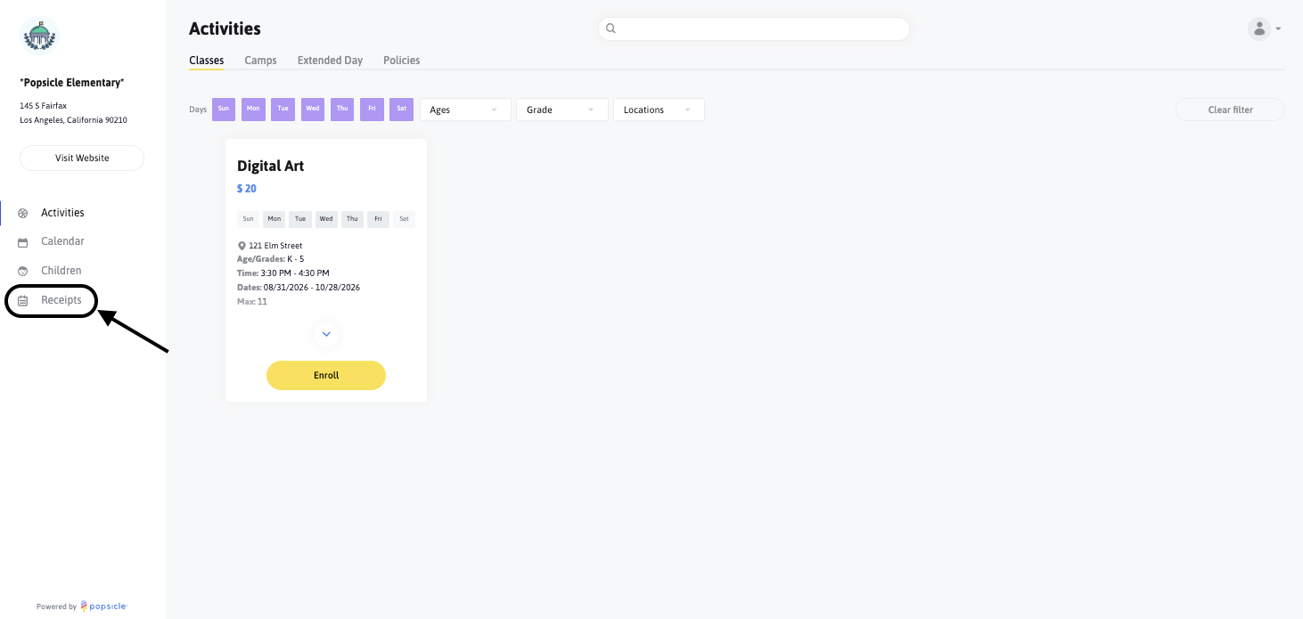Screen dimensions: 1303x619
Task: Open the Calendar sidebar icon
Action: [x=23, y=241]
